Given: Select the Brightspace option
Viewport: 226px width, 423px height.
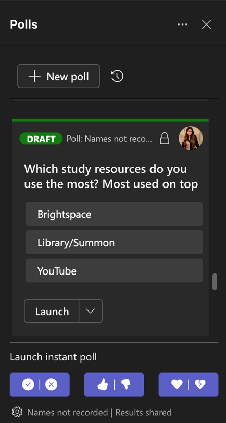Looking at the screenshot, I should point(114,214).
